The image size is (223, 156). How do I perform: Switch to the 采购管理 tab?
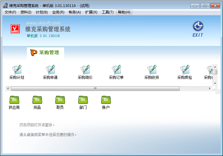pyautogui.click(x=46, y=53)
